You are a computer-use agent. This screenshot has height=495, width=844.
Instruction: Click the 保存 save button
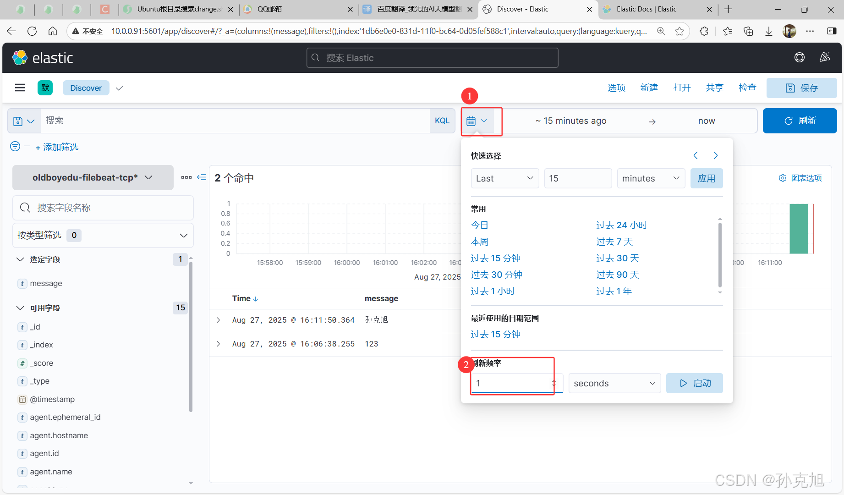(x=802, y=88)
